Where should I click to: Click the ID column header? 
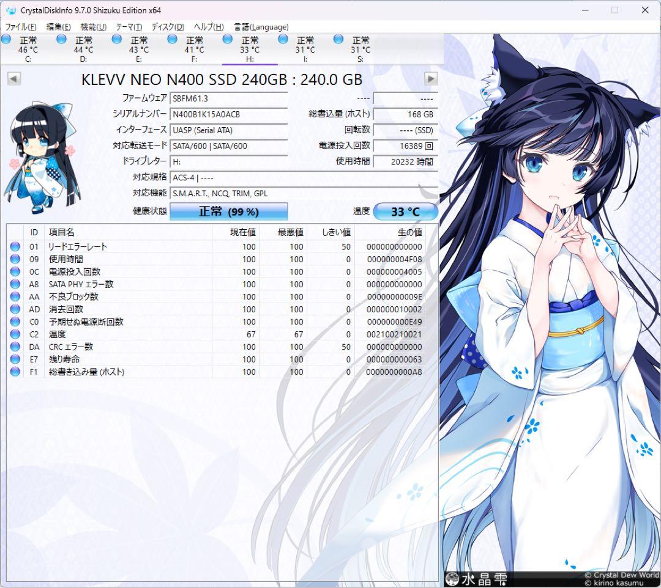34,232
